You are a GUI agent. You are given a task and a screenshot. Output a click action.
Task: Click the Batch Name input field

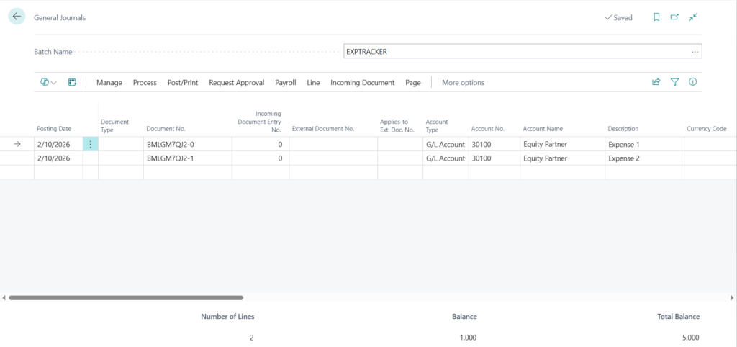[x=515, y=52]
